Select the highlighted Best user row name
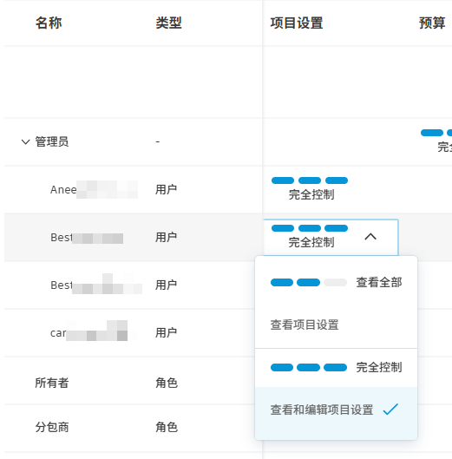The height and width of the screenshot is (459, 452). click(87, 238)
